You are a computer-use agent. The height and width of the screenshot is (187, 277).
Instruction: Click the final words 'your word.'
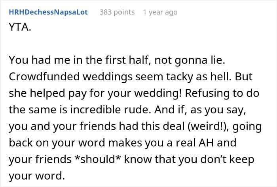37,176
